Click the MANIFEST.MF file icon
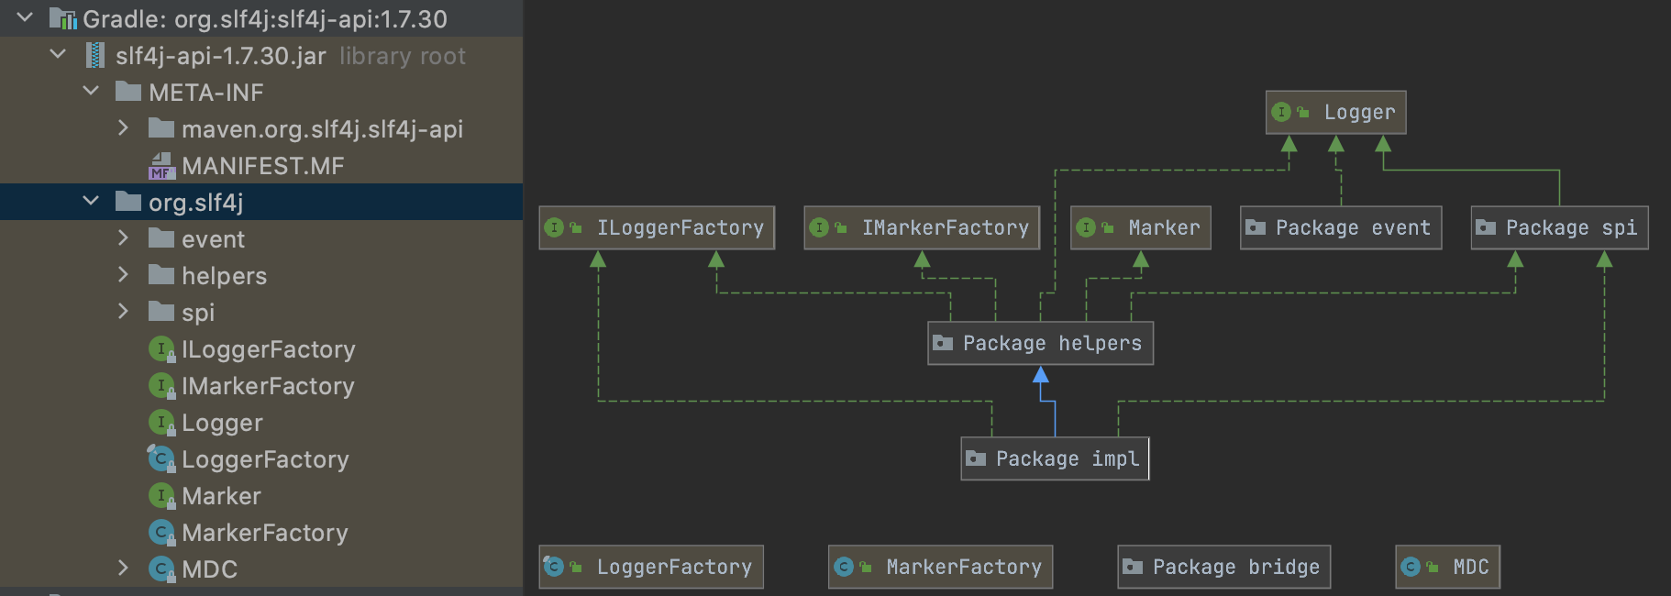The image size is (1671, 596). click(x=161, y=165)
